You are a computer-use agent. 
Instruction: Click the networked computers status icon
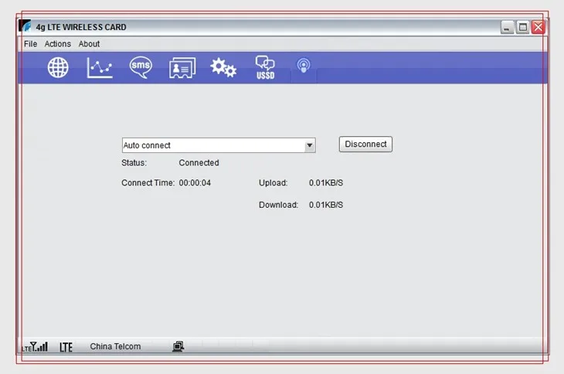pos(178,347)
